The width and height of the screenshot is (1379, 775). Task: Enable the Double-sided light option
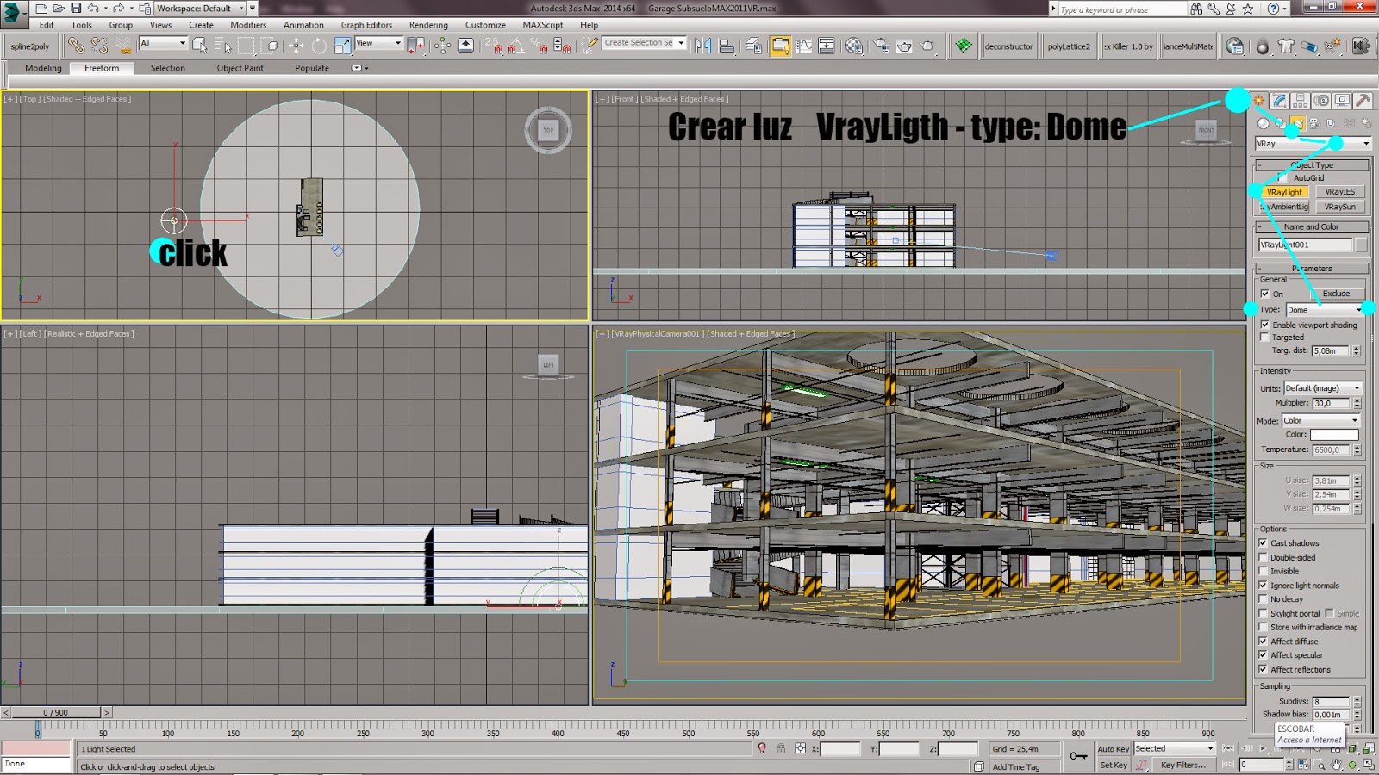[1264, 557]
